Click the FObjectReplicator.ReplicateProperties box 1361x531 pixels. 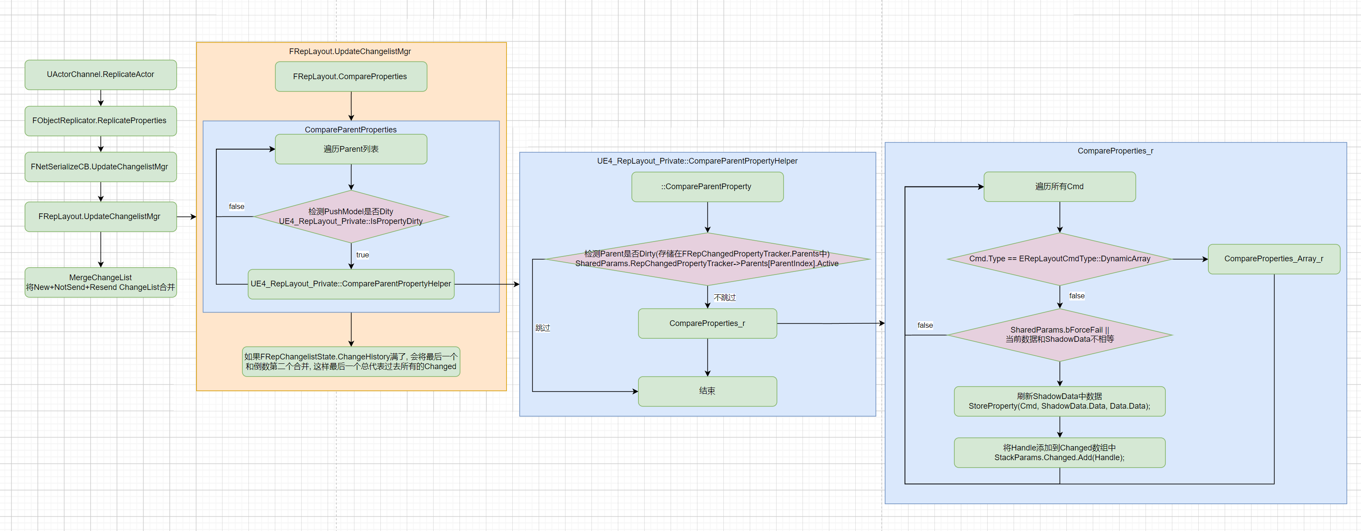click(100, 121)
